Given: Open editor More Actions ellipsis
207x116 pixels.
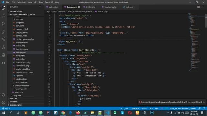Looking at the screenshot, I should [x=203, y=7].
